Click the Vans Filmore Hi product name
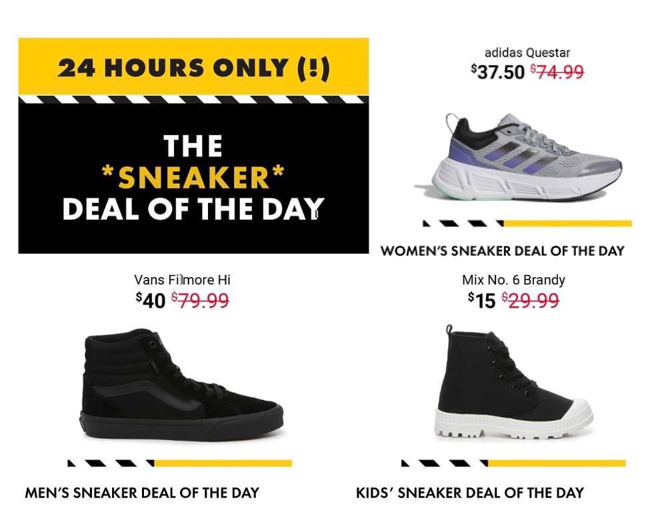 coord(182,280)
